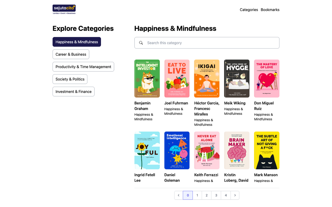
Task: Select Productivity & Time Management category
Action: (83, 67)
